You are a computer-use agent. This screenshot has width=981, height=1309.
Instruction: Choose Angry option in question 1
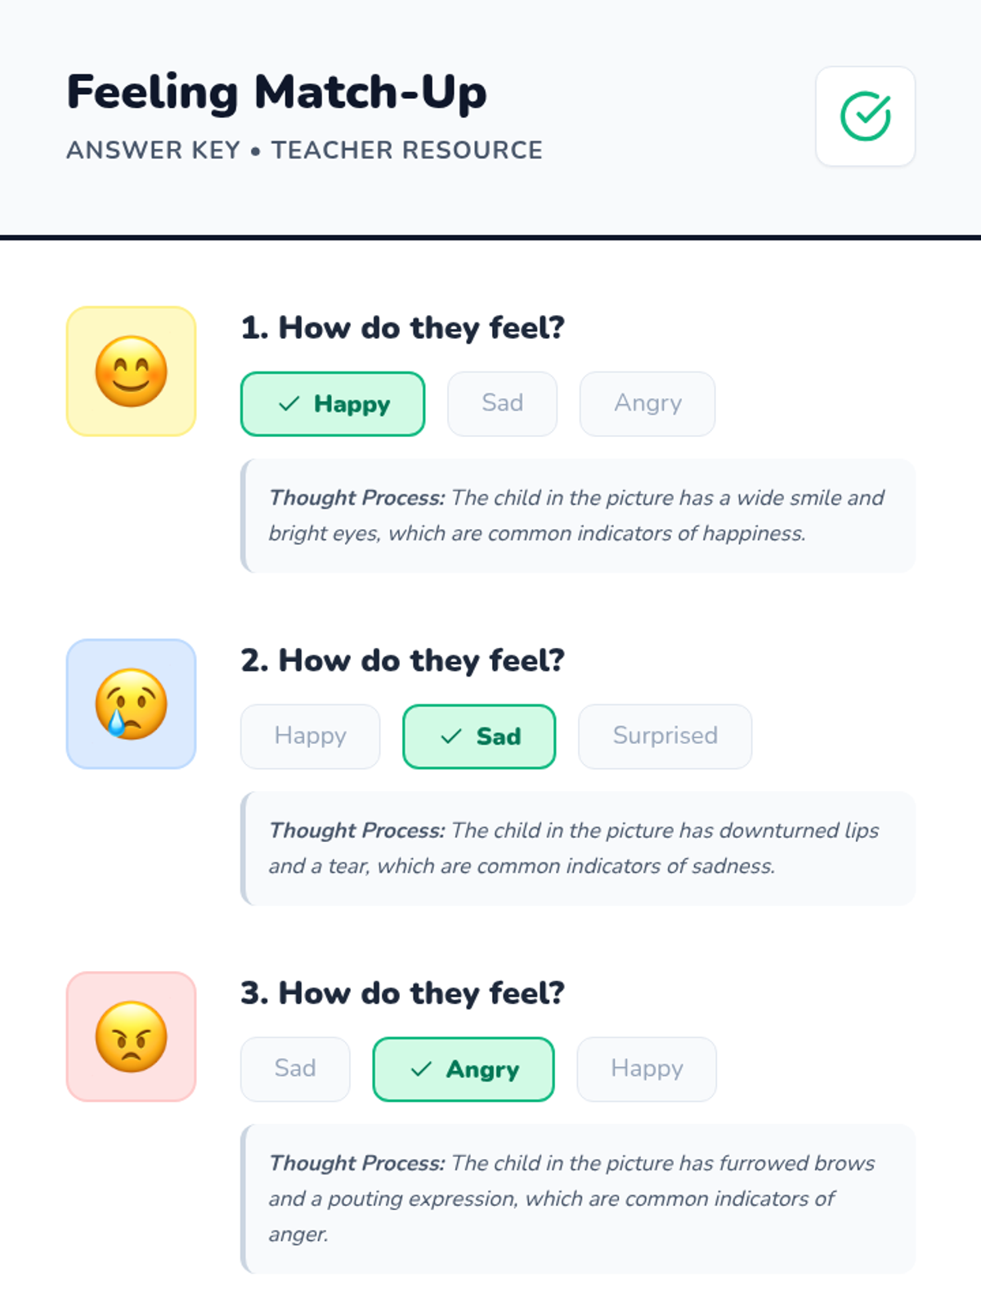(647, 404)
